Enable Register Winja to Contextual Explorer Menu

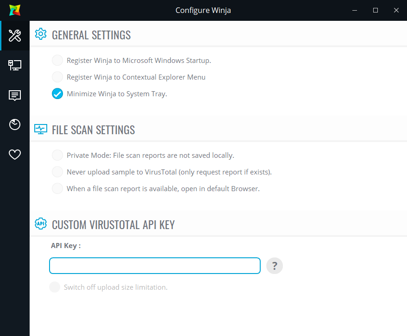[x=57, y=77]
